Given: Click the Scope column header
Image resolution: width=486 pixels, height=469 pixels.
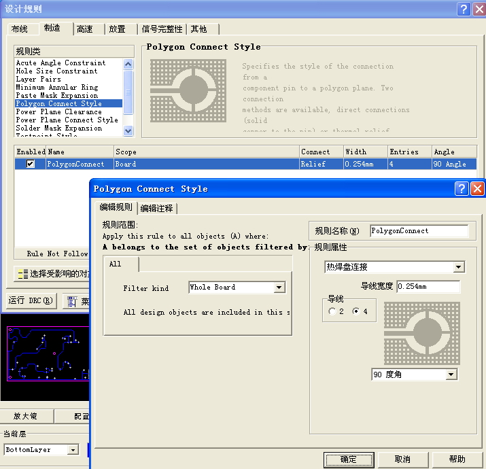Looking at the screenshot, I should (207, 152).
